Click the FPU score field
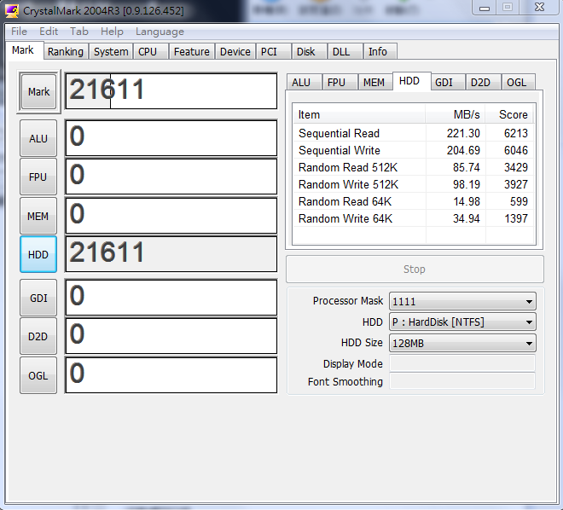This screenshot has width=563, height=510. tap(171, 177)
